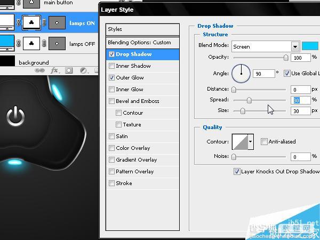Click the Size slider handle
320x240 pixels.
click(243, 111)
